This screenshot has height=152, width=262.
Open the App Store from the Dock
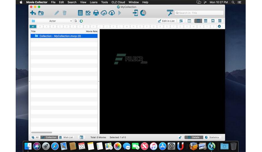pyautogui.click(x=162, y=146)
